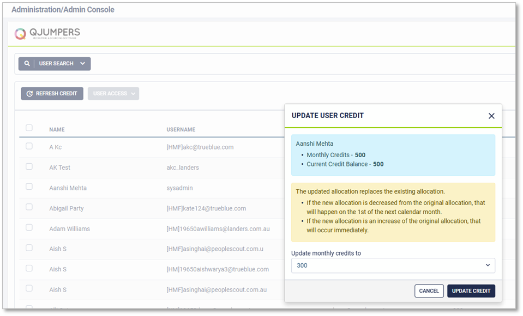Click Cancel in the credit dialog
The width and height of the screenshot is (523, 316).
click(x=429, y=291)
